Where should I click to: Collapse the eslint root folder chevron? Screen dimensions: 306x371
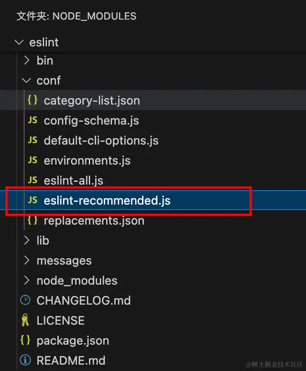(x=19, y=42)
